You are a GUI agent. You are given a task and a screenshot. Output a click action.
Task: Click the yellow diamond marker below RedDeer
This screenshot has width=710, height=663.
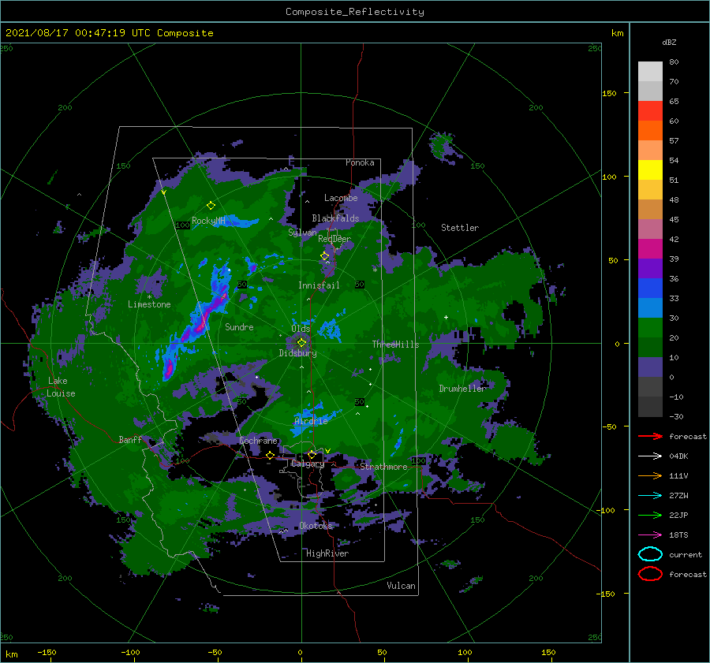pos(325,256)
